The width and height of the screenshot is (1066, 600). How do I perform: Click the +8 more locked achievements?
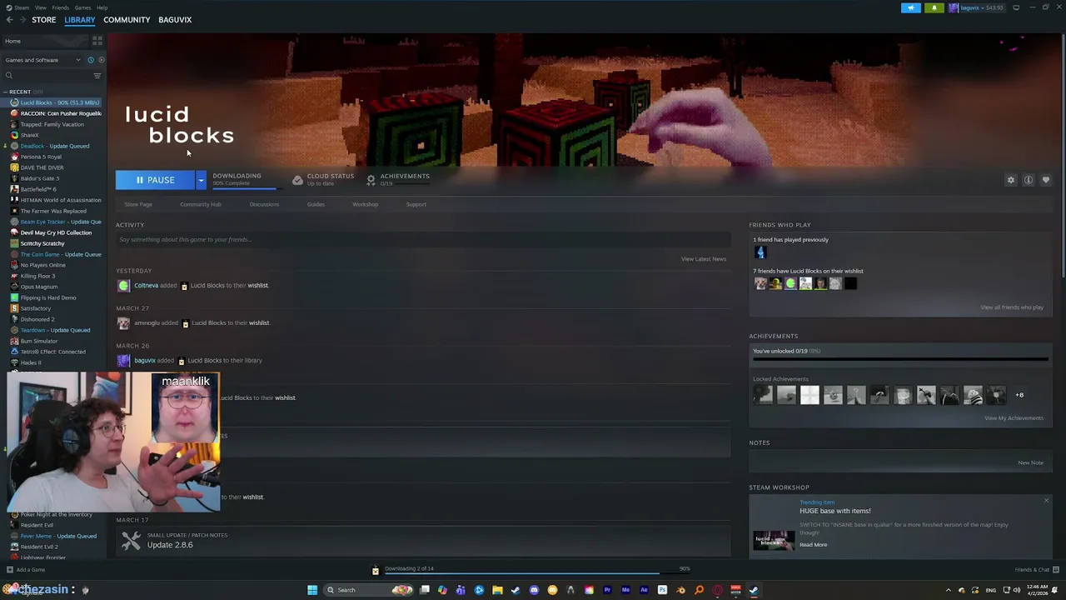click(x=1019, y=395)
